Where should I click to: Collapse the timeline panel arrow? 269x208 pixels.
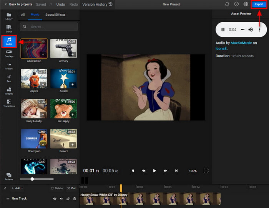(x=5, y=188)
